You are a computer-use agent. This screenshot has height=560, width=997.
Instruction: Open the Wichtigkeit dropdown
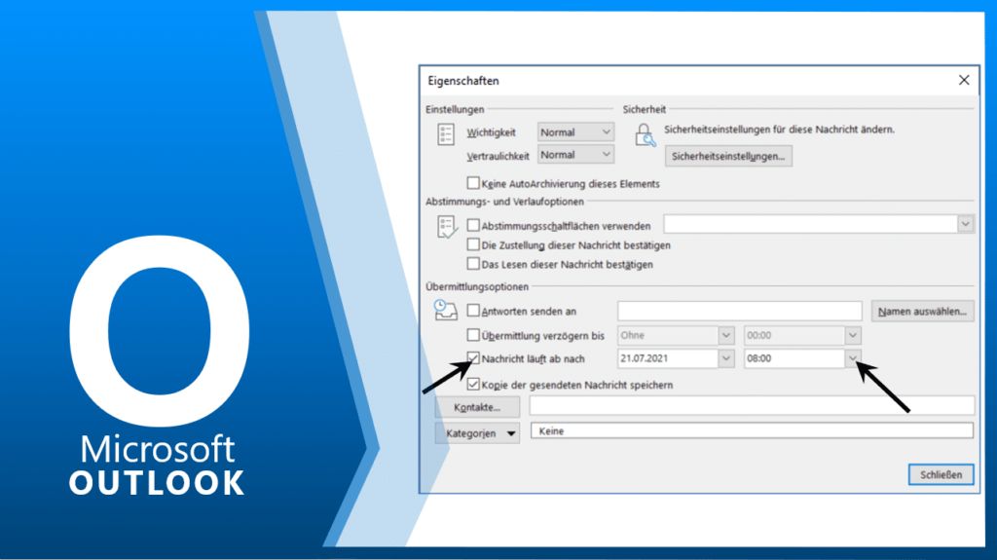pyautogui.click(x=575, y=131)
